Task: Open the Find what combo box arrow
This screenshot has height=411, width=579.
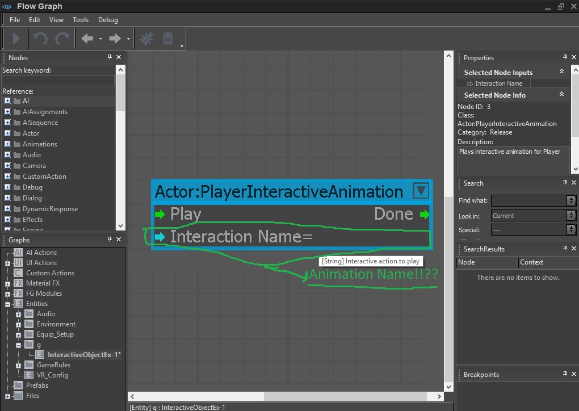Action: pos(571,200)
